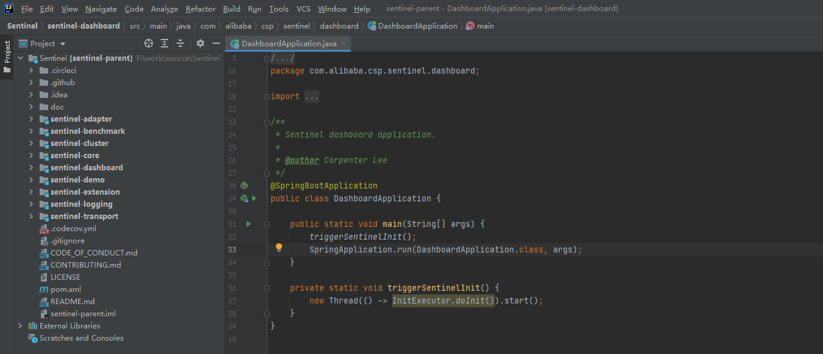Image resolution: width=823 pixels, height=354 pixels.
Task: Expand the External Libraries node
Action: (x=20, y=326)
